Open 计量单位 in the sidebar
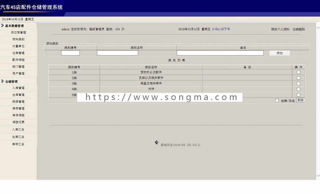Viewport: 320px width, 194px height. [18, 46]
